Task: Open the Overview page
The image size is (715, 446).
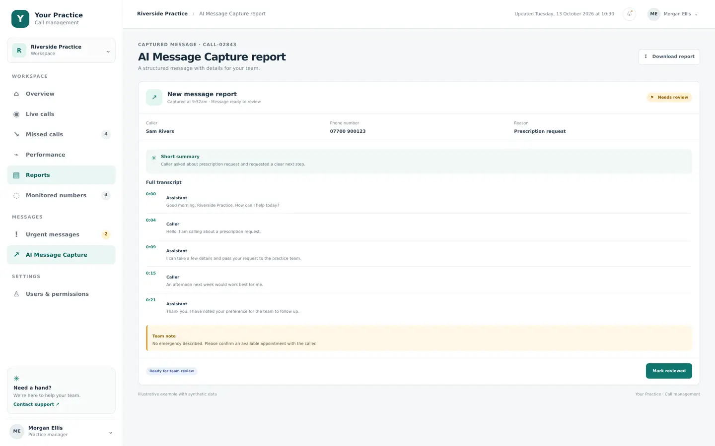Action: point(61,94)
